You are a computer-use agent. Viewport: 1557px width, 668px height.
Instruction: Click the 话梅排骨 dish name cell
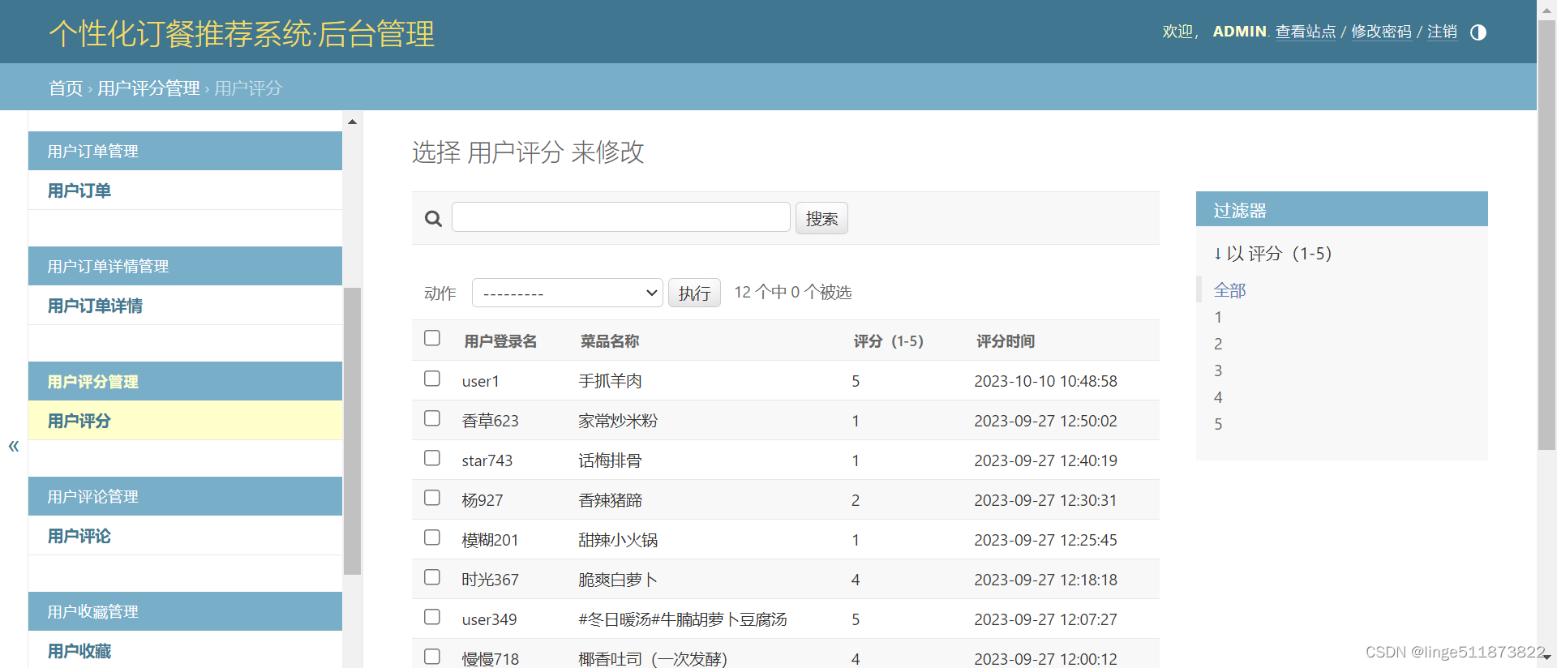tap(610, 460)
